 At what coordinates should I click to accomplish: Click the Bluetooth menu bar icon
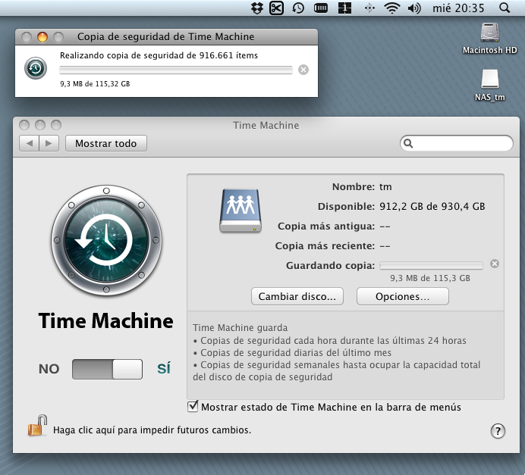[x=369, y=8]
